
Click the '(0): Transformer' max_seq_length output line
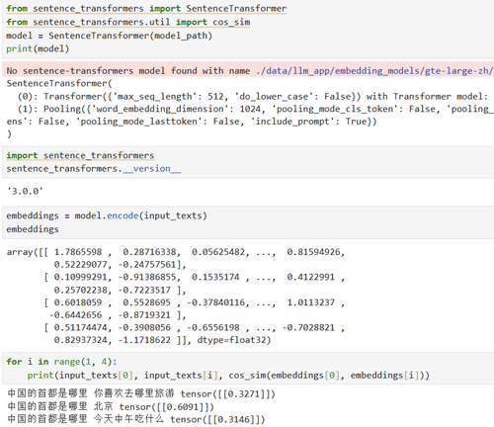253,97
